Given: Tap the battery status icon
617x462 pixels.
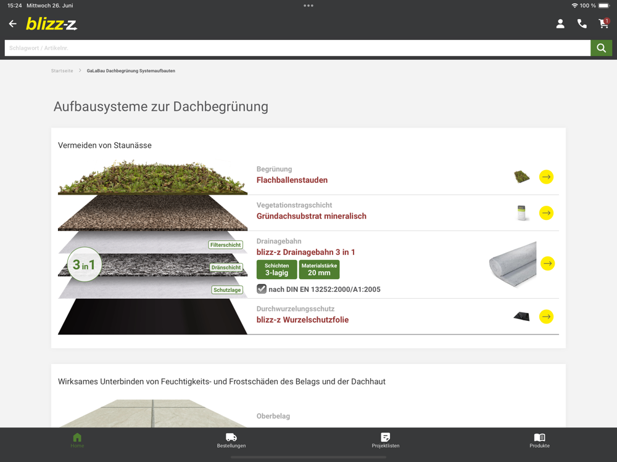Looking at the screenshot, I should [x=605, y=6].
